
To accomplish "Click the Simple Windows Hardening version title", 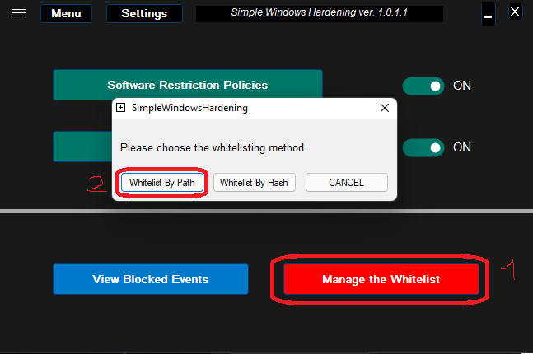I will (x=319, y=14).
